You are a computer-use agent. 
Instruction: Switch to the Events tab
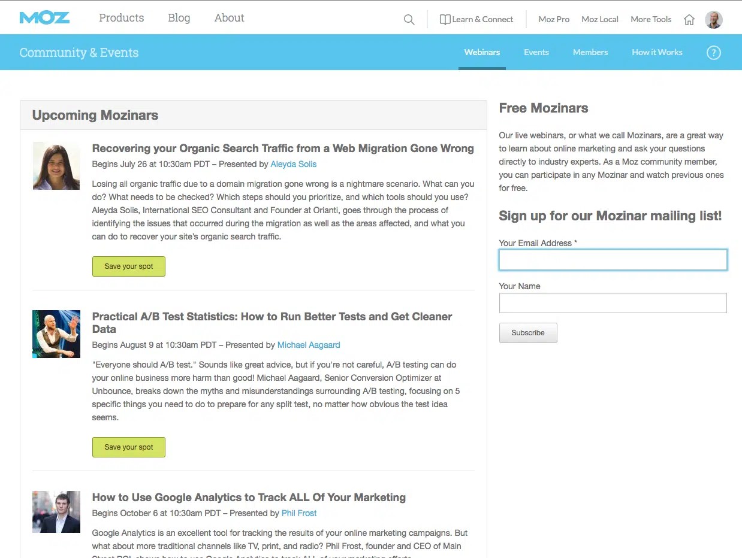coord(536,52)
